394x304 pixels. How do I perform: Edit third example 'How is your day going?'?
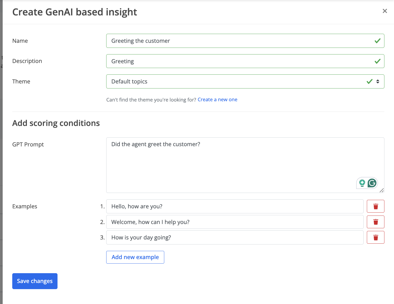pos(235,237)
